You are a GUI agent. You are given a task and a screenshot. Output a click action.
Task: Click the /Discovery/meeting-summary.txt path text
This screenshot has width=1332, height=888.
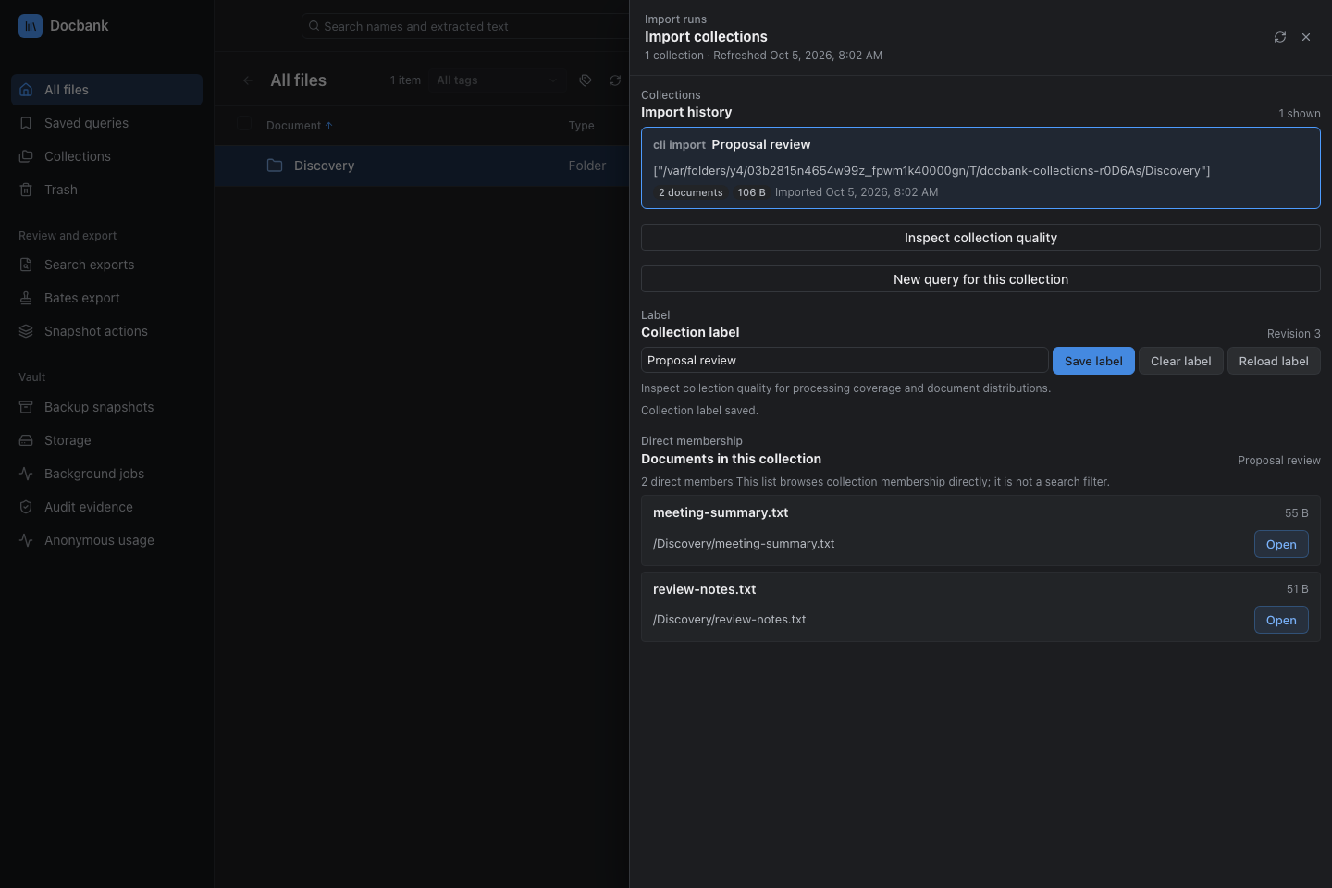tap(744, 544)
